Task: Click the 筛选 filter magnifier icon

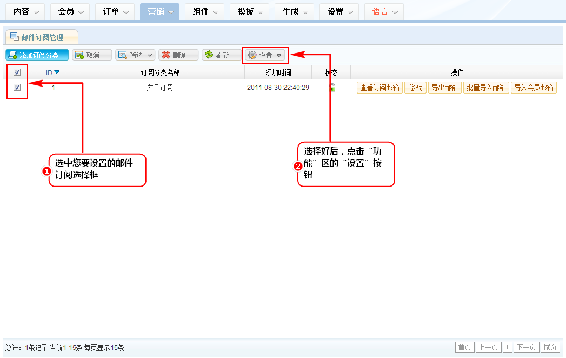Action: 122,55
